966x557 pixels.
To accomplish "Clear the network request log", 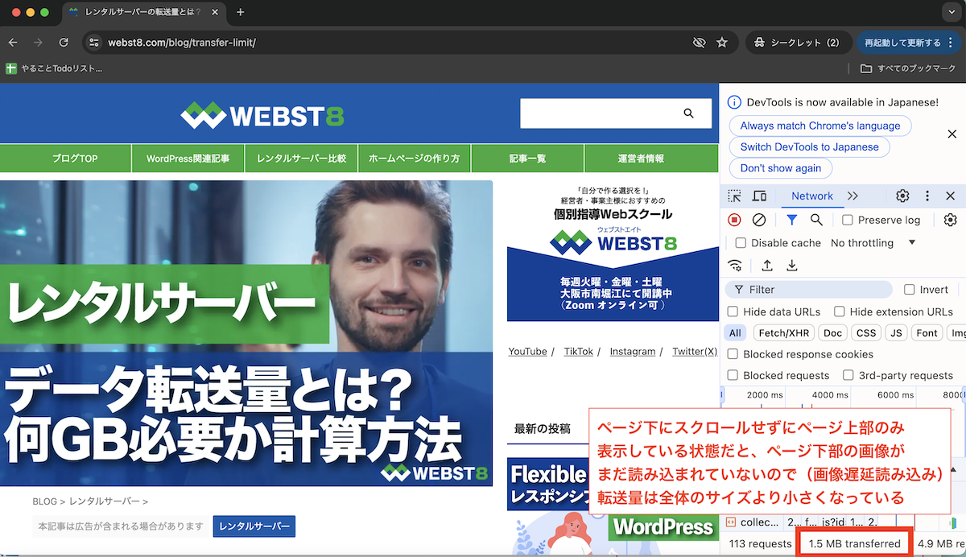I will (x=757, y=219).
